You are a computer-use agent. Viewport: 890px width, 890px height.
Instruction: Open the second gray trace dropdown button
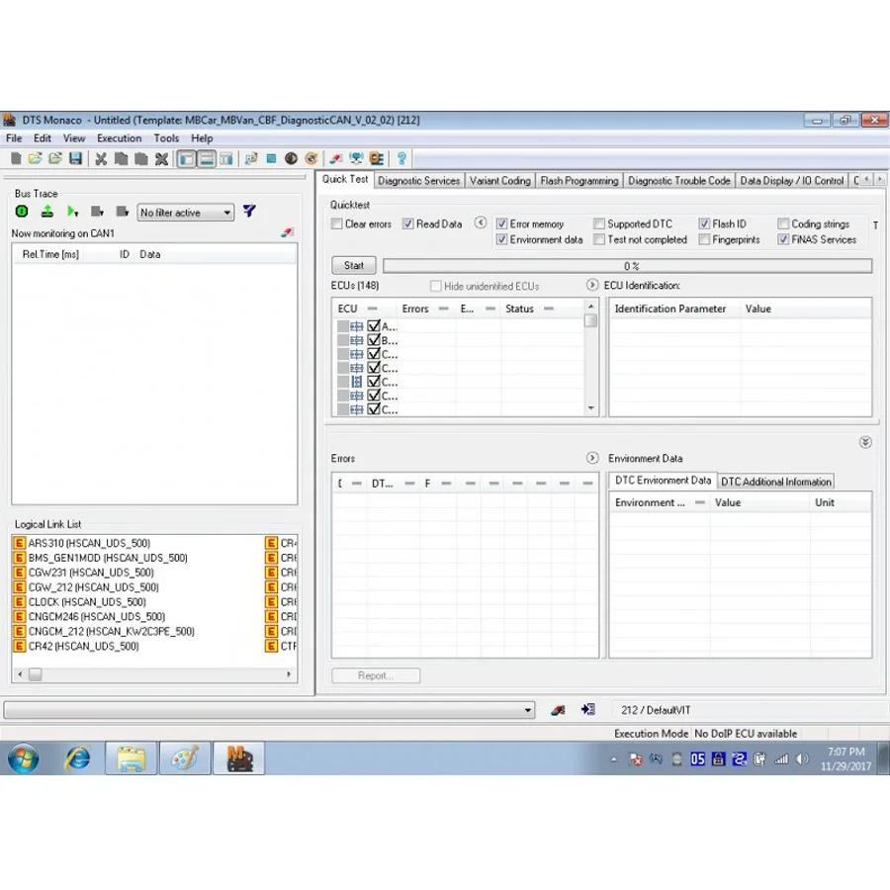[x=122, y=212]
